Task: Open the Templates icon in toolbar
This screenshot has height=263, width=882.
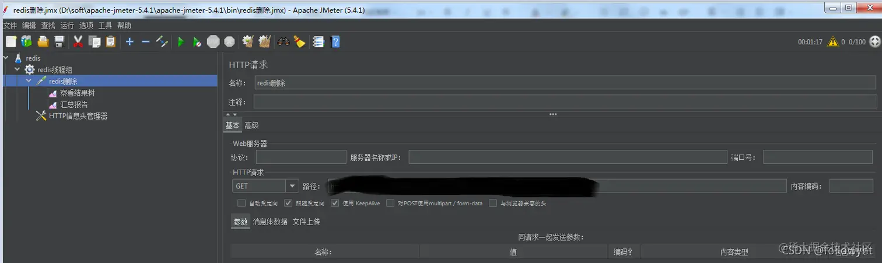Action: click(26, 41)
